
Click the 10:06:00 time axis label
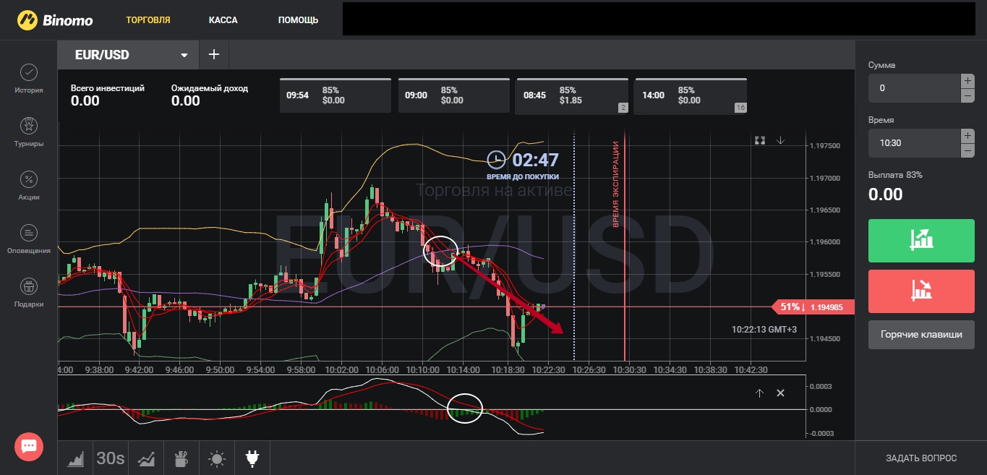click(383, 369)
